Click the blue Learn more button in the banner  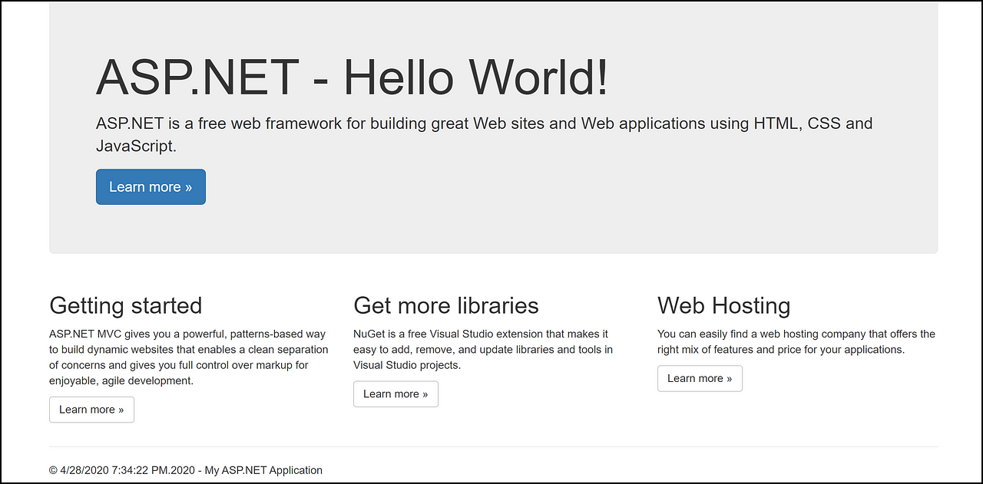pos(151,187)
